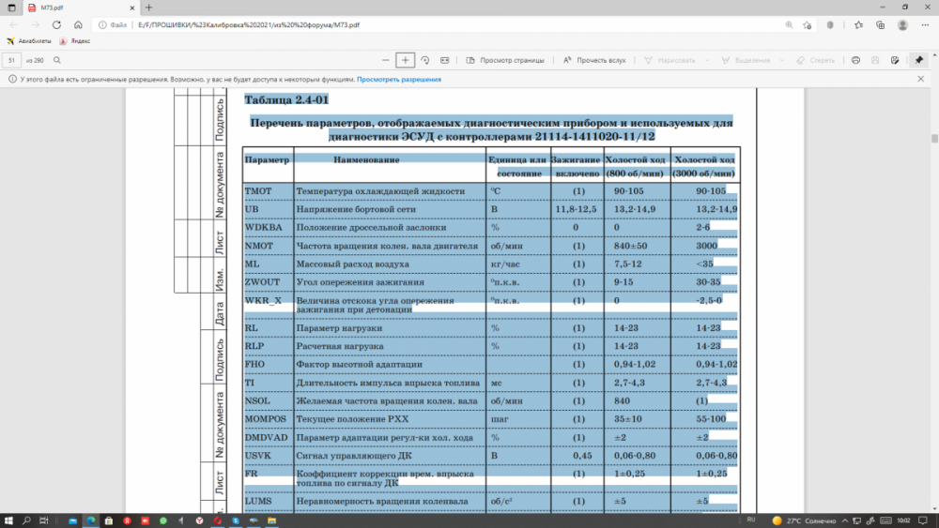The image size is (939, 528).
Task: Expand the 'Нарисовать' dropdown arrow
Action: coord(704,60)
